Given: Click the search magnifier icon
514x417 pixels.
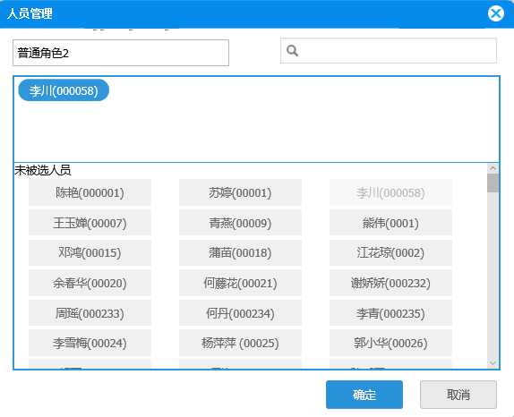Looking at the screenshot, I should pyautogui.click(x=292, y=50).
